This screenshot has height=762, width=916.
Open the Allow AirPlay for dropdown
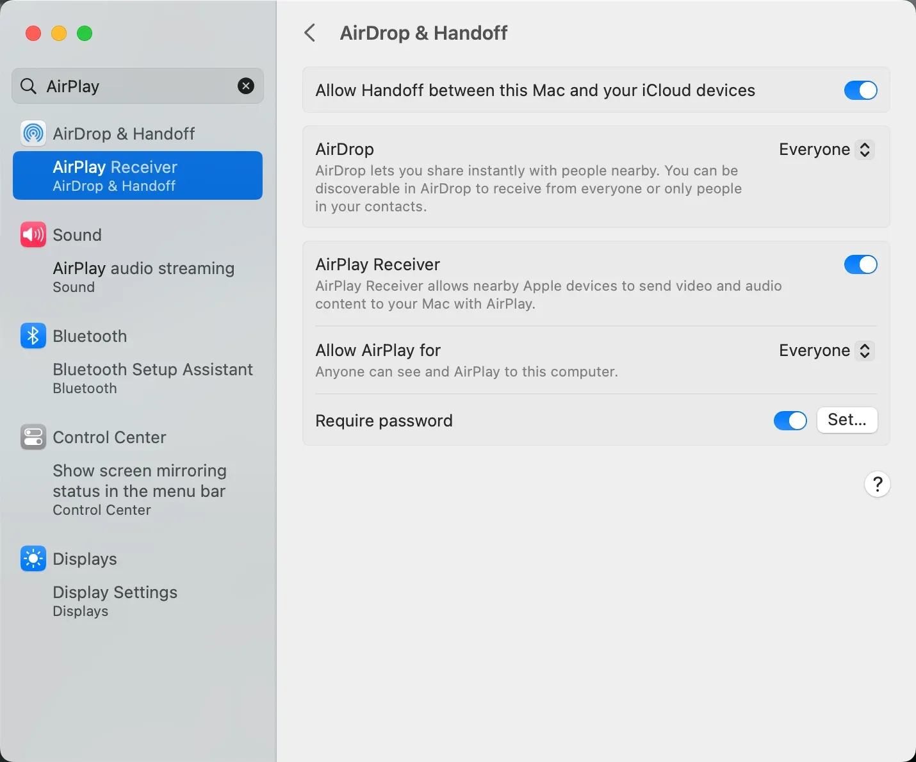coord(826,350)
